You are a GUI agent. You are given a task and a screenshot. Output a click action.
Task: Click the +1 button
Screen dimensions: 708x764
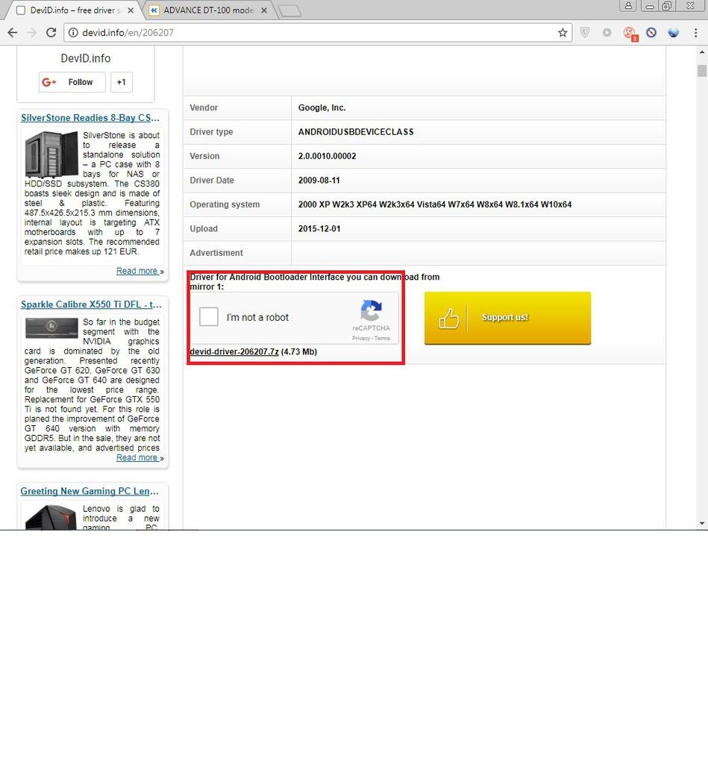coord(121,82)
